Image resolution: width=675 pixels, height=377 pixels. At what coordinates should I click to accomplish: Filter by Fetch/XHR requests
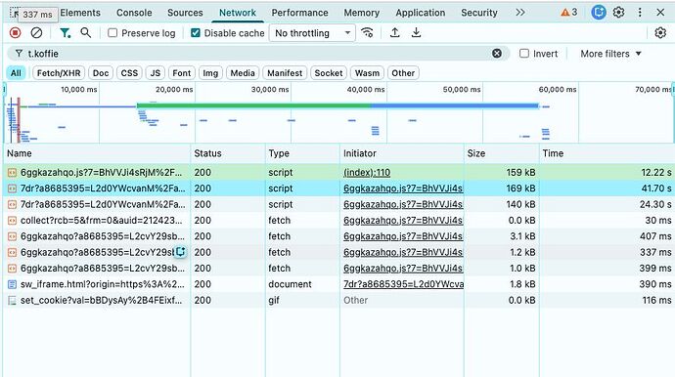(x=59, y=73)
